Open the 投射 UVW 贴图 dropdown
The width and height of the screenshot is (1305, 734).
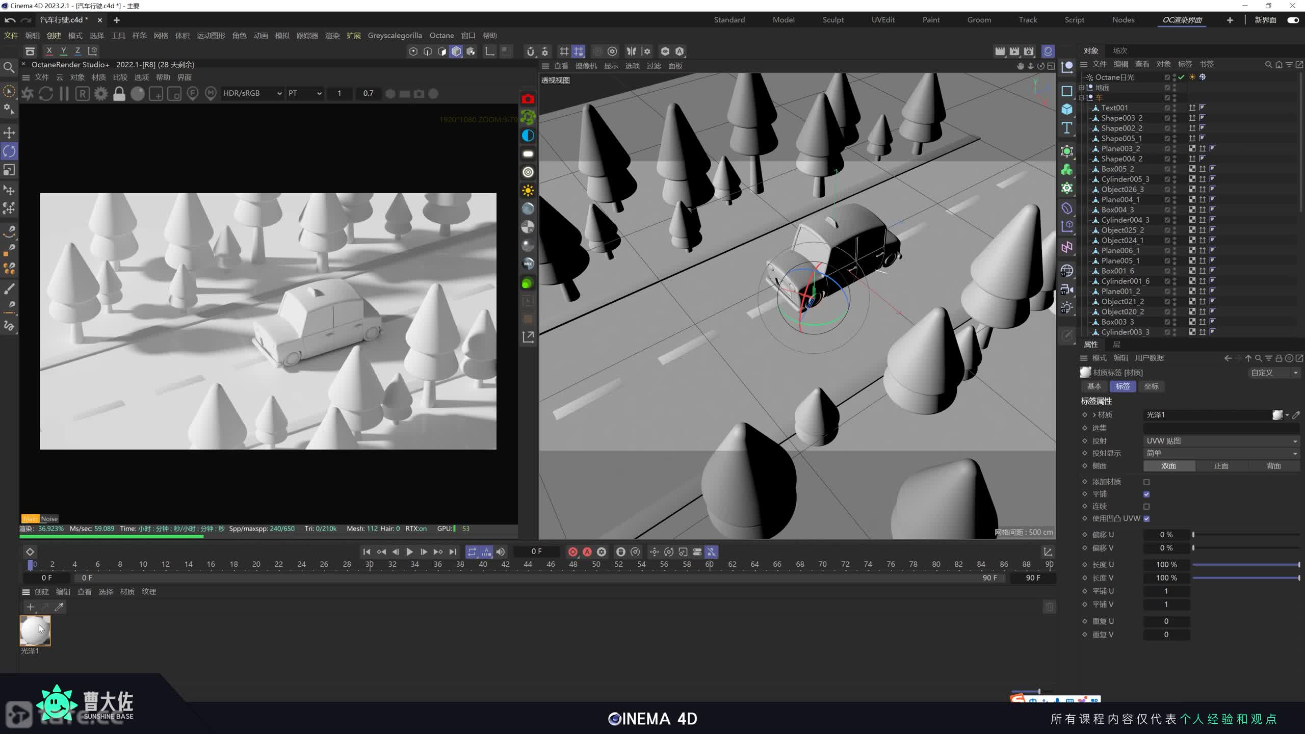1220,441
